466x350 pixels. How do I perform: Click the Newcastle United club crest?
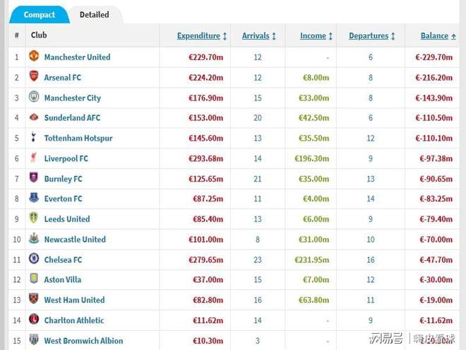pyautogui.click(x=34, y=238)
